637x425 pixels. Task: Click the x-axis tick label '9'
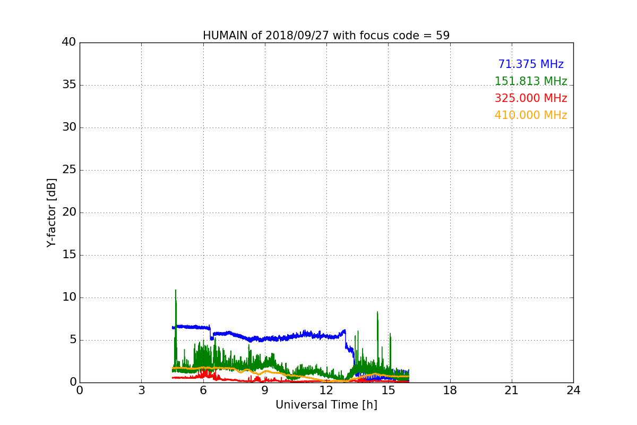pyautogui.click(x=265, y=390)
